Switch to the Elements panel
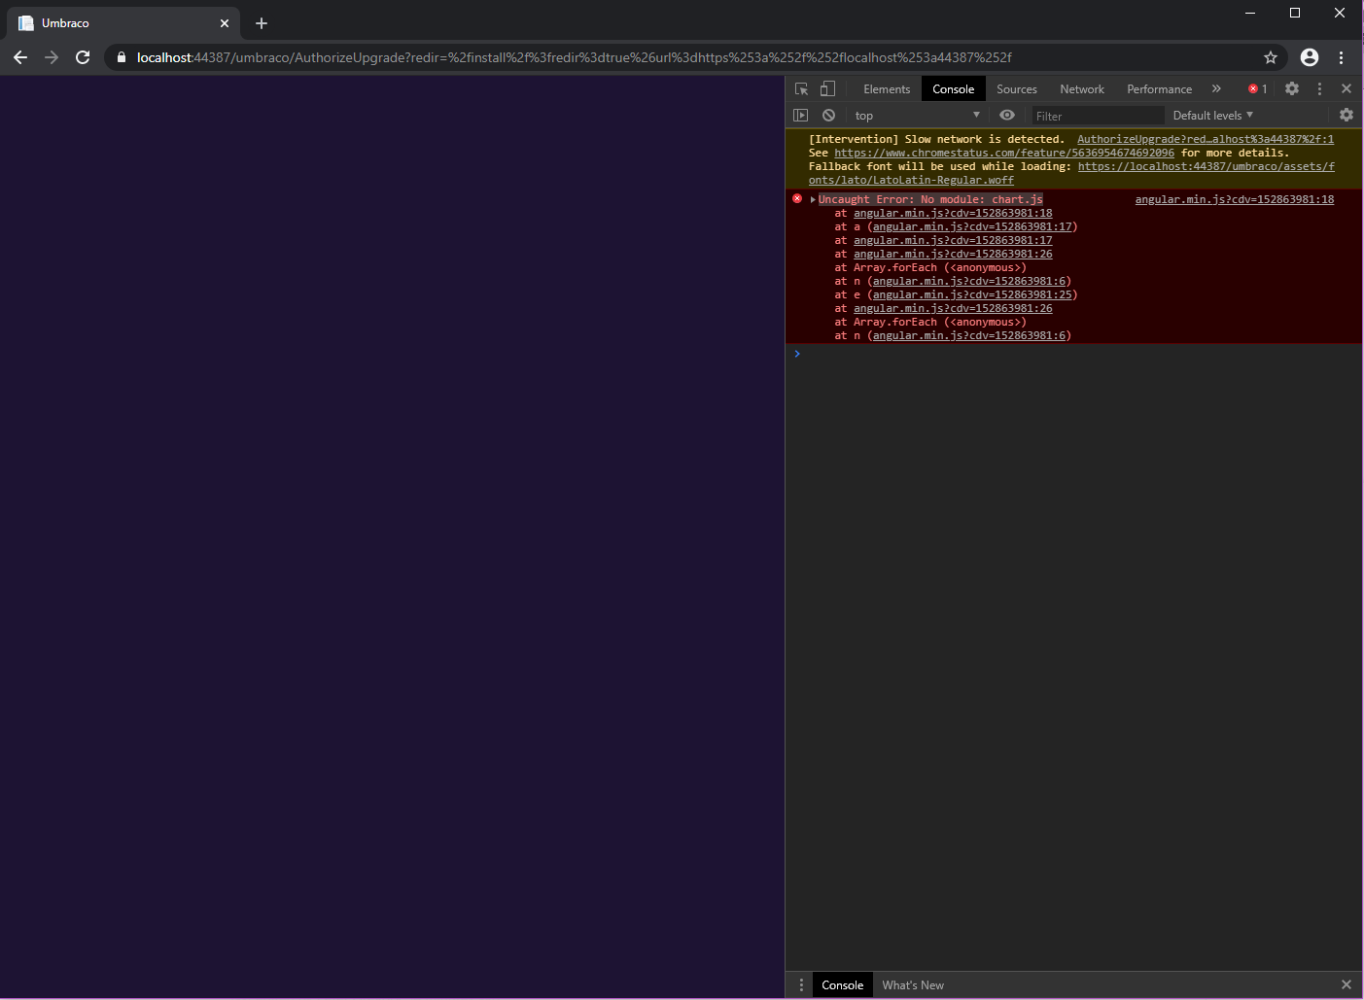Image resolution: width=1364 pixels, height=1000 pixels. pyautogui.click(x=887, y=88)
